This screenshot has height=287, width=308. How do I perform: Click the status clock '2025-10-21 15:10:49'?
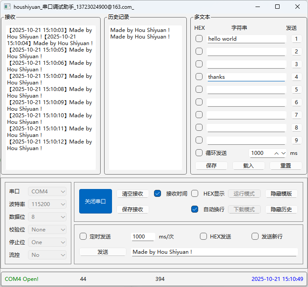tap(277, 279)
